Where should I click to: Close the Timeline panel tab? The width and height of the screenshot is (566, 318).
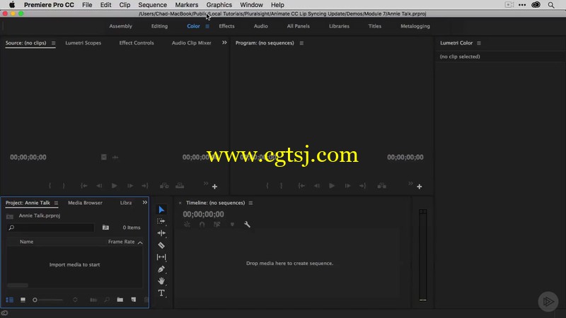click(180, 203)
